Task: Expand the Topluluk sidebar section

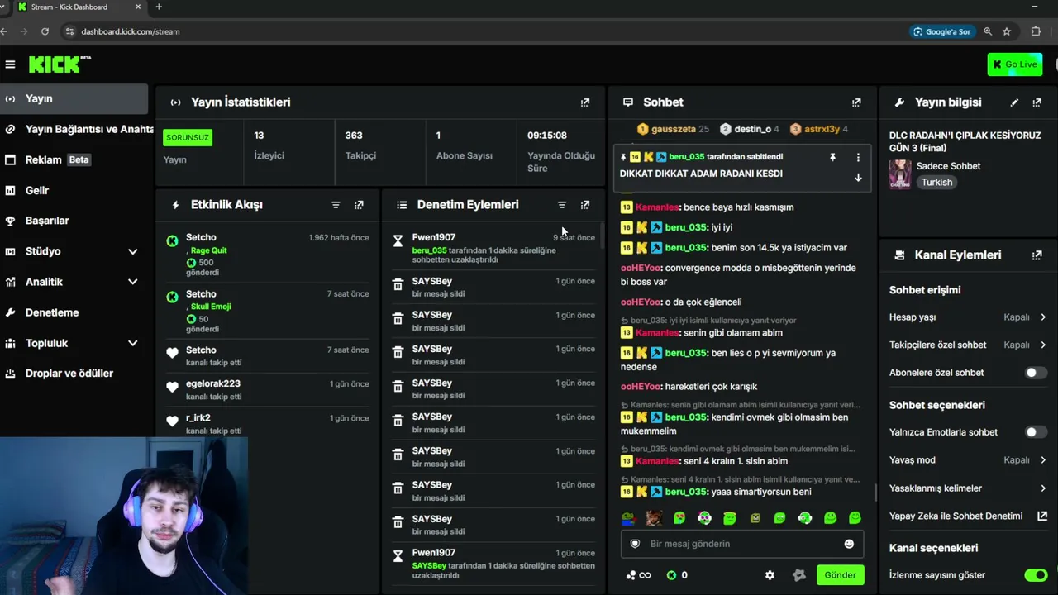Action: coord(132,343)
